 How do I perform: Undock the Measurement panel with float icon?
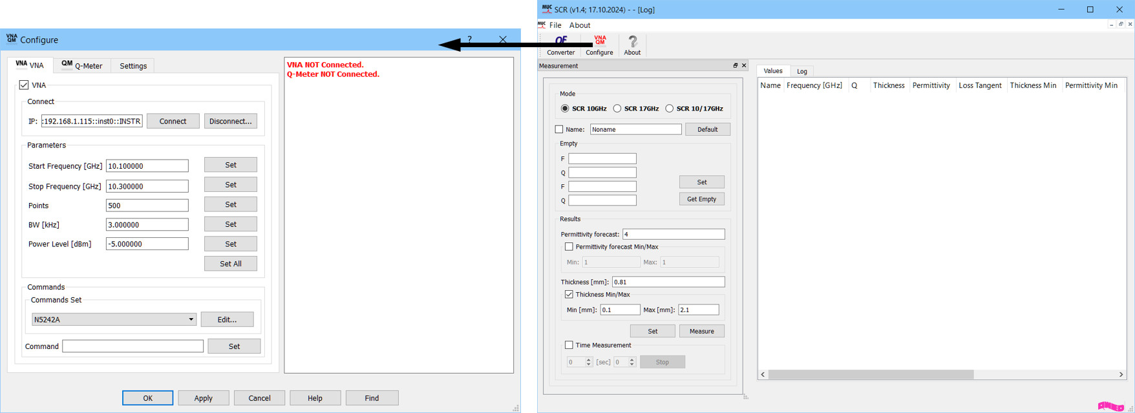pyautogui.click(x=735, y=66)
